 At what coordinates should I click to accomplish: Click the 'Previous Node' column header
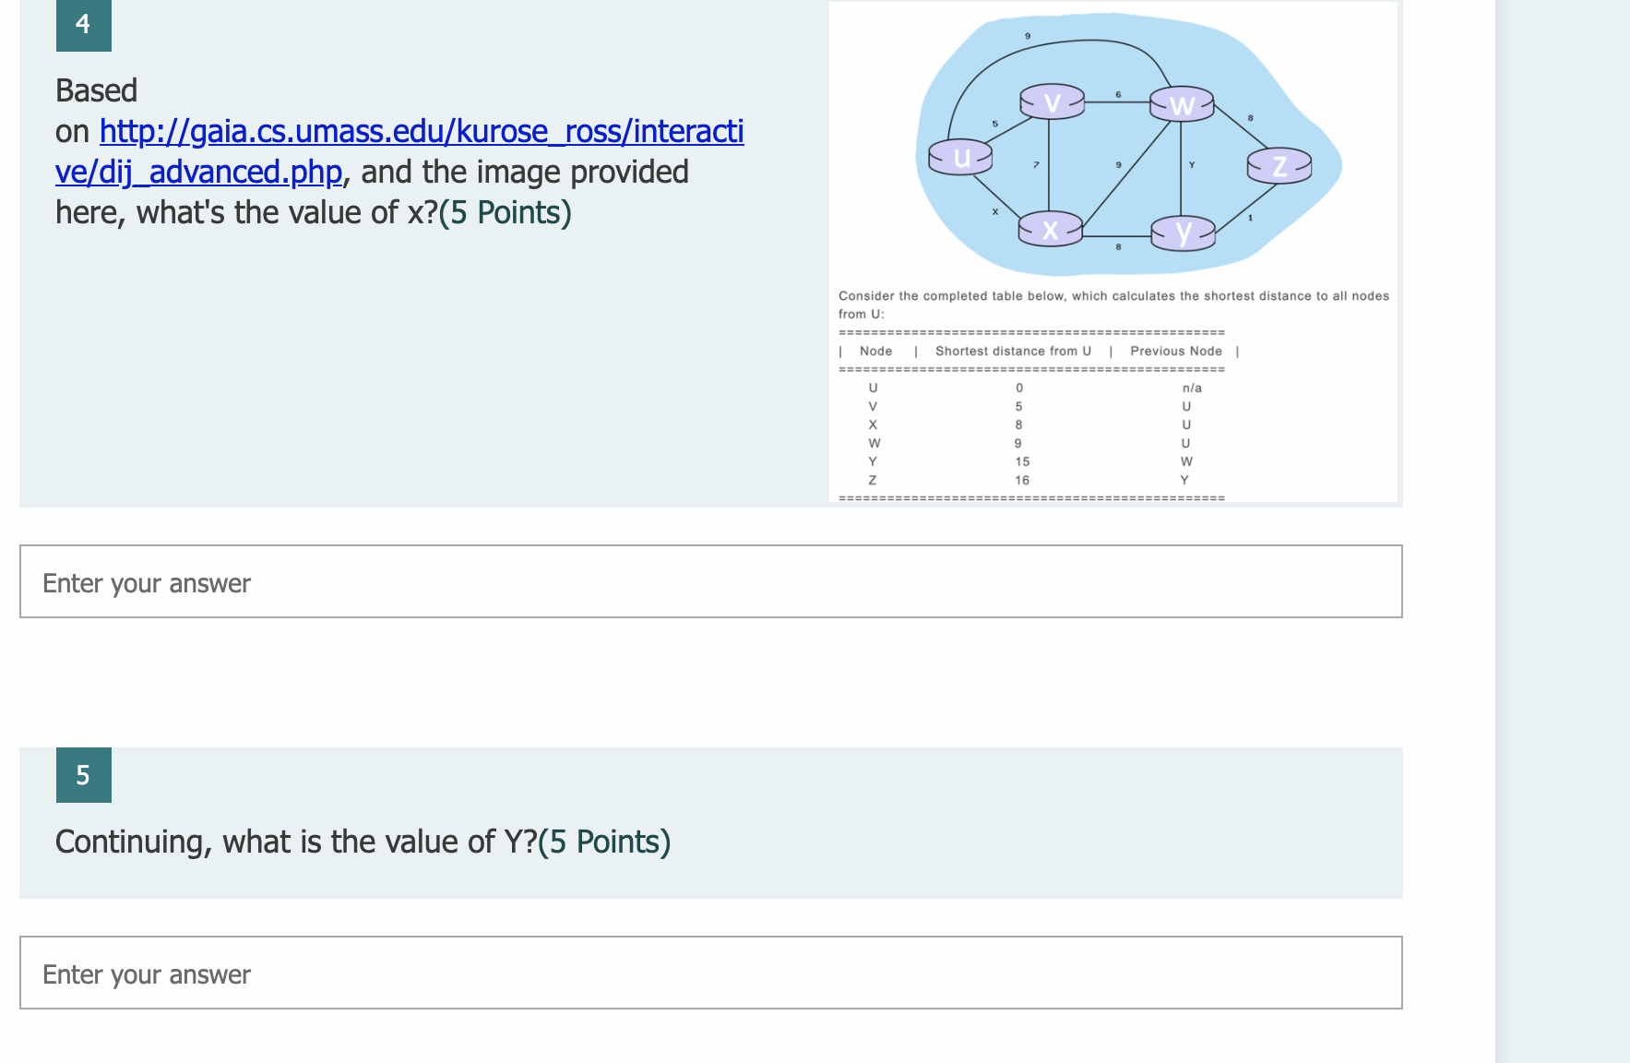coord(1175,351)
